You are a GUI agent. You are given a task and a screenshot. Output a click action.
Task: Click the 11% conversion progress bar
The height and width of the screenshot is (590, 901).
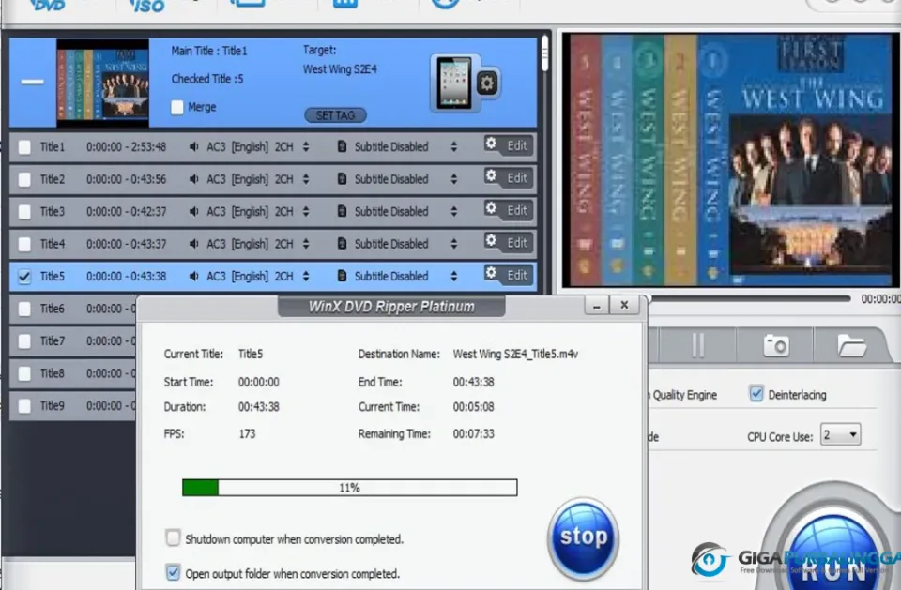tap(349, 488)
